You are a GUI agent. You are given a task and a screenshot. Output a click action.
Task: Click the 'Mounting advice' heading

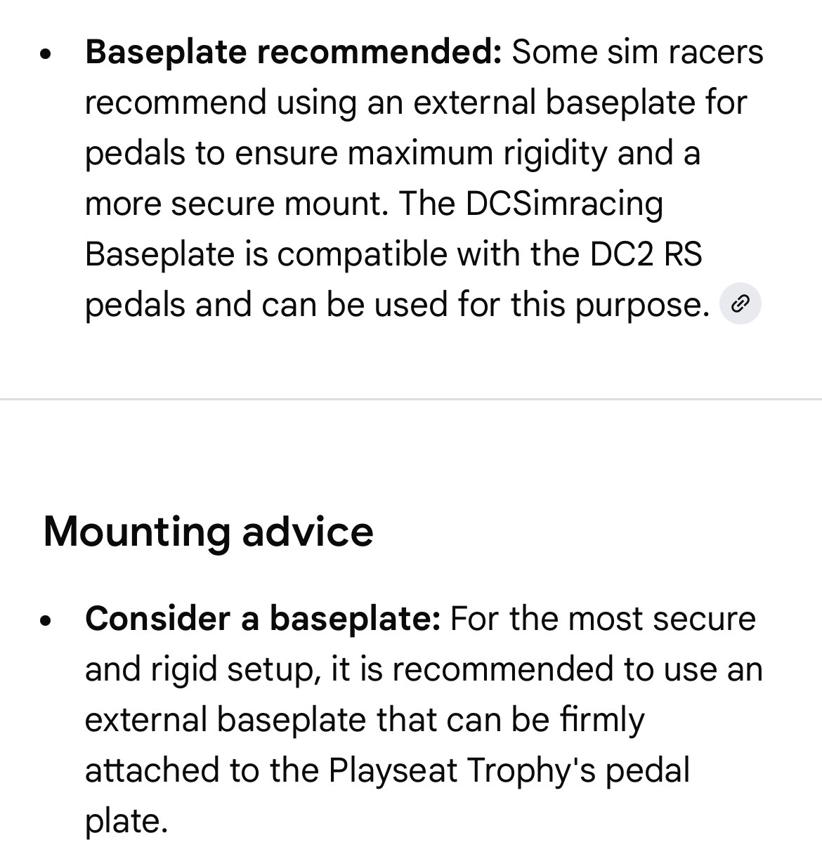(209, 531)
